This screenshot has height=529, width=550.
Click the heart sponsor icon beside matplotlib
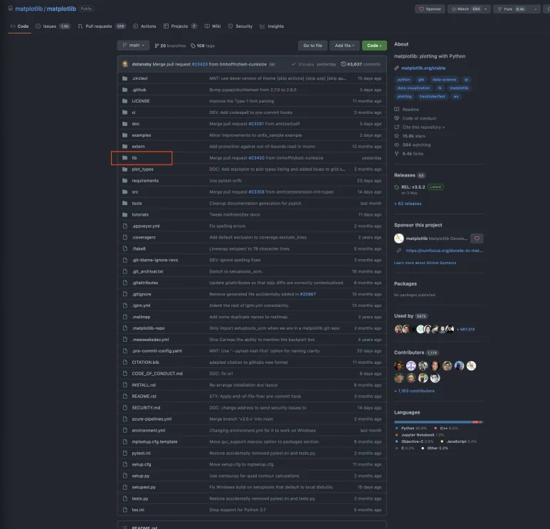(477, 239)
